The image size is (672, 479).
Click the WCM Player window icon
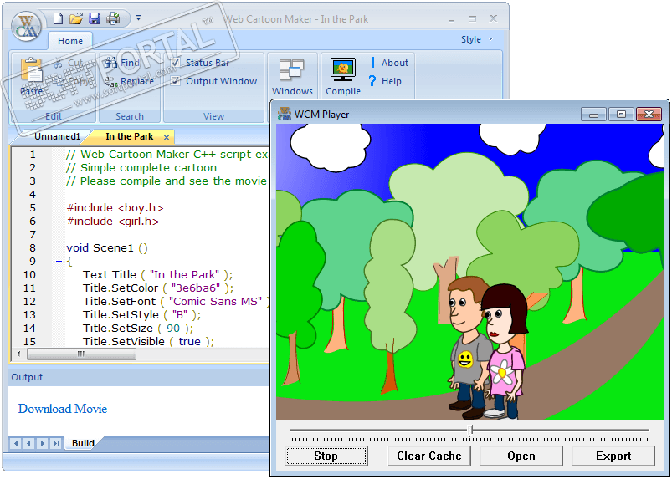click(x=285, y=114)
